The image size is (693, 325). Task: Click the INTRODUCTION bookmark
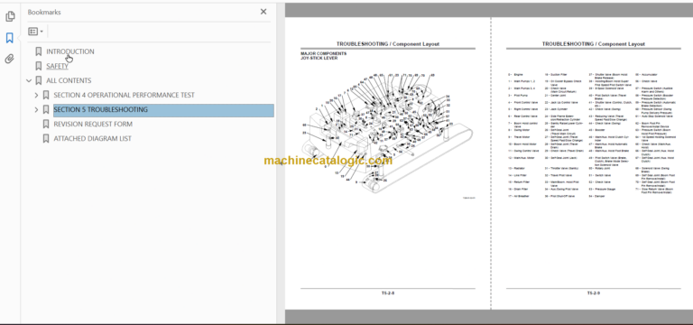tap(70, 51)
